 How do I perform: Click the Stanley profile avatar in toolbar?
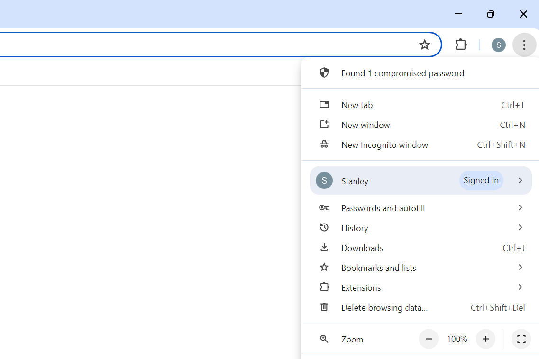[498, 45]
